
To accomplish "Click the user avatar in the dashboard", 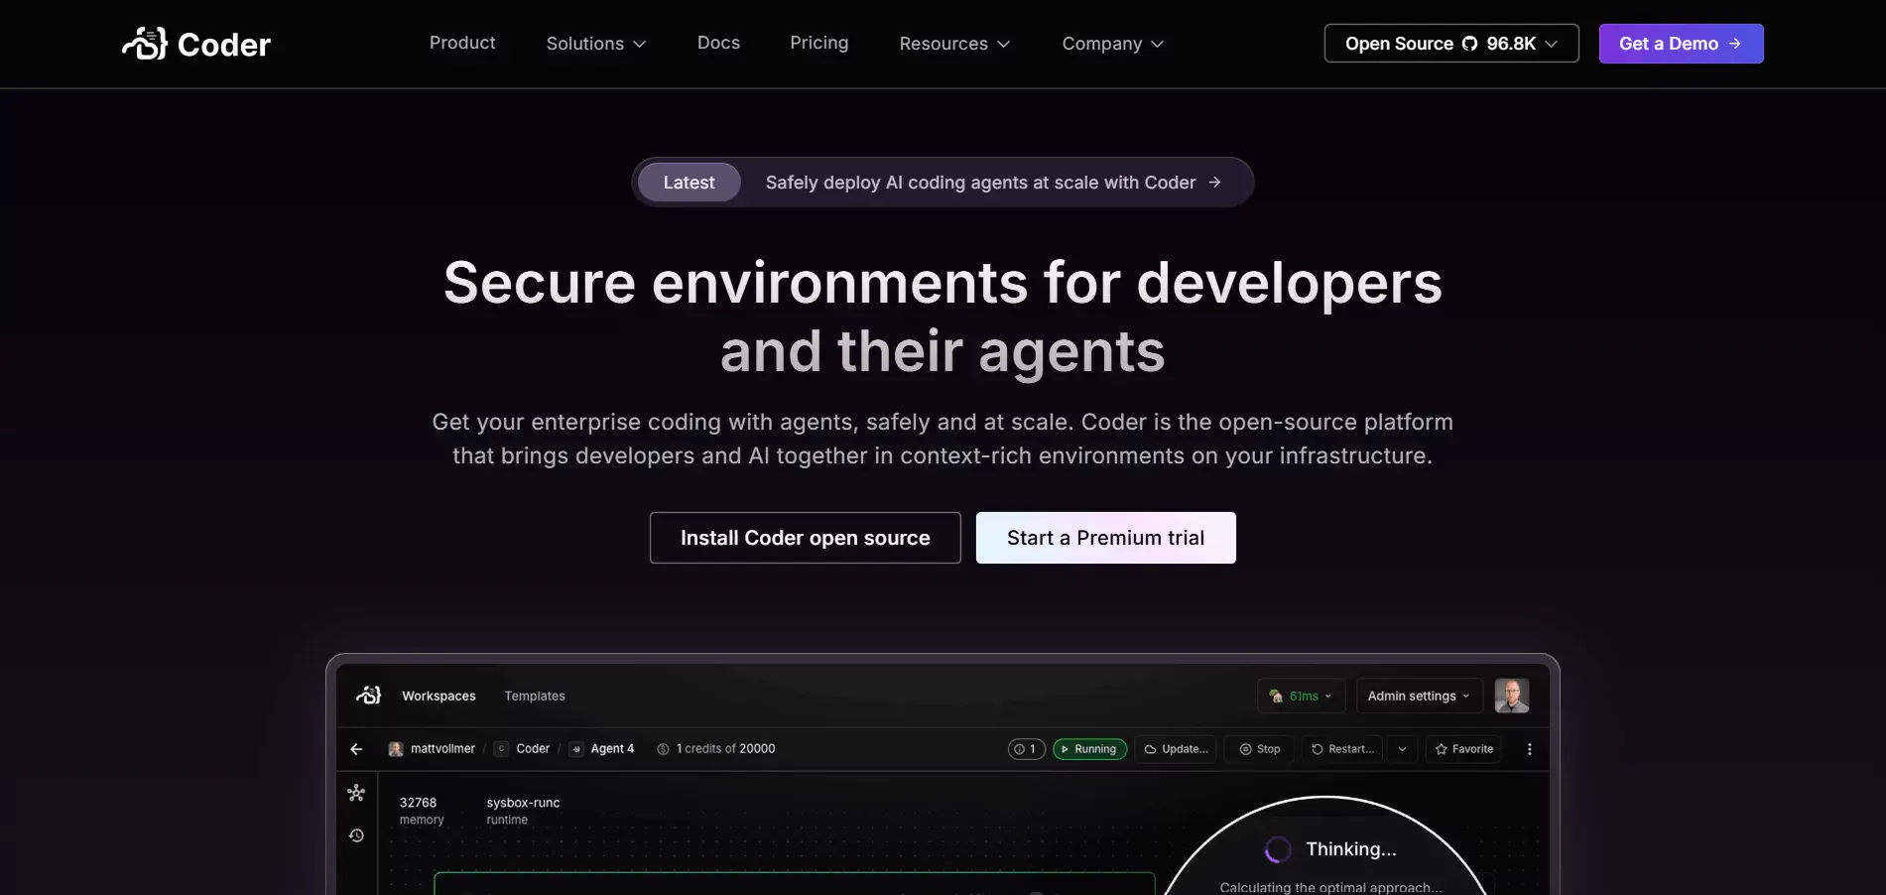I will pyautogui.click(x=1512, y=696).
